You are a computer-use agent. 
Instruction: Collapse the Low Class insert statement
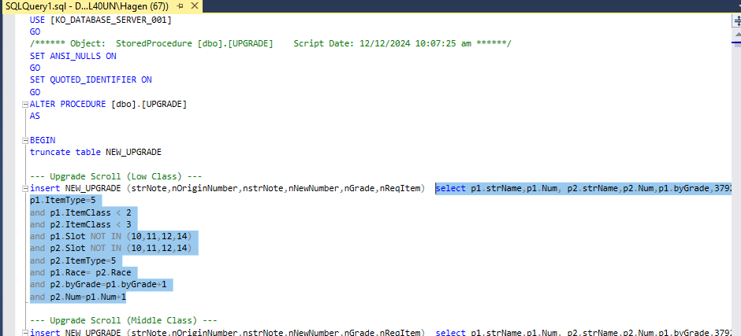pos(24,189)
